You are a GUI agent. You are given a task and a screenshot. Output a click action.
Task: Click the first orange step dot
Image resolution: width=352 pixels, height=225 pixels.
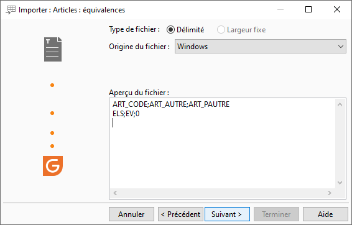52,85
